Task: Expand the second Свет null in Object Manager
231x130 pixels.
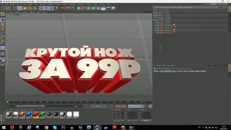Action: 154,15
